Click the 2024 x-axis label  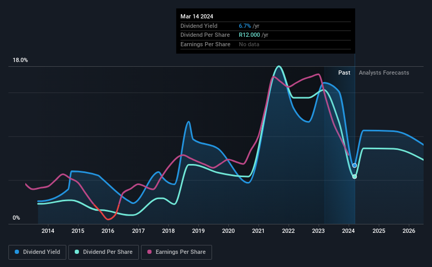pyautogui.click(x=348, y=231)
